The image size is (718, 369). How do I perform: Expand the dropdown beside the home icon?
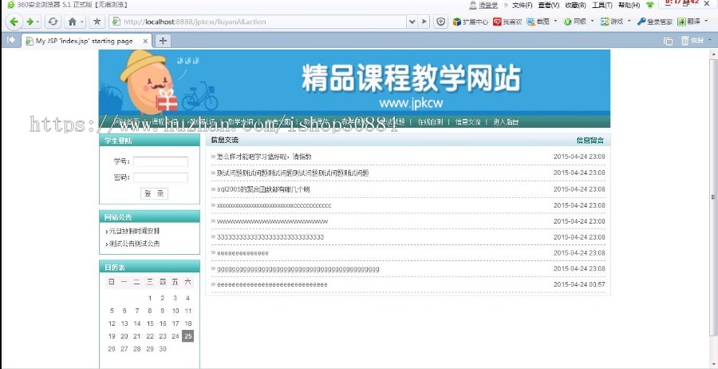click(82, 22)
